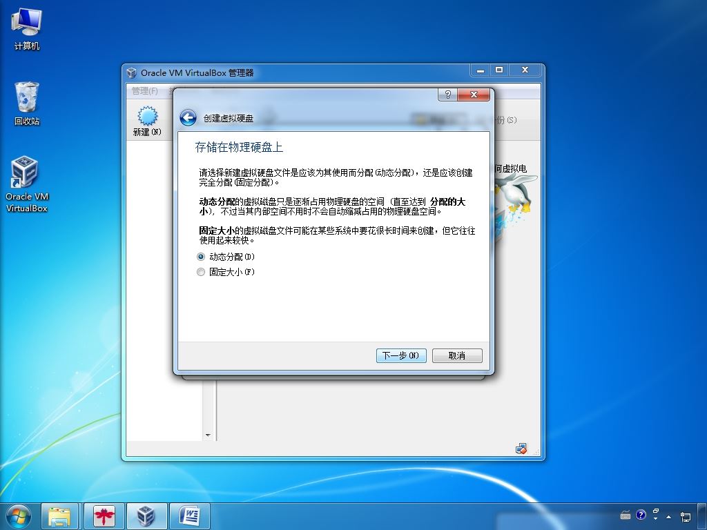Close the VirtualBox Manager window
The height and width of the screenshot is (530, 707).
(525, 70)
